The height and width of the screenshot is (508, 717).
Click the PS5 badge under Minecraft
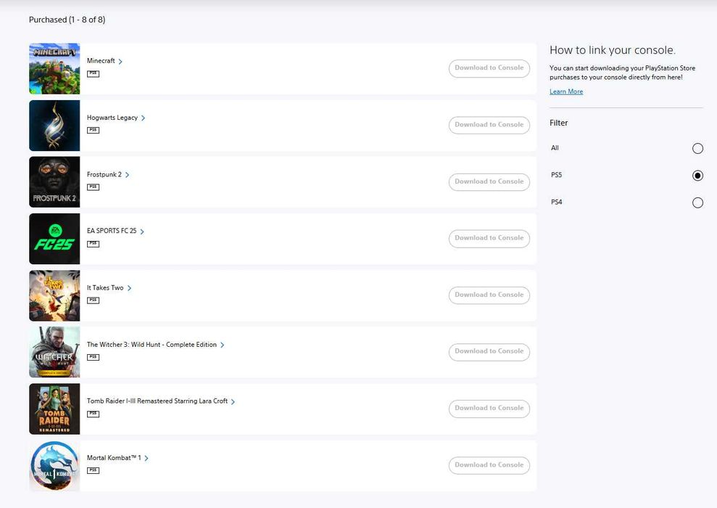(x=94, y=74)
